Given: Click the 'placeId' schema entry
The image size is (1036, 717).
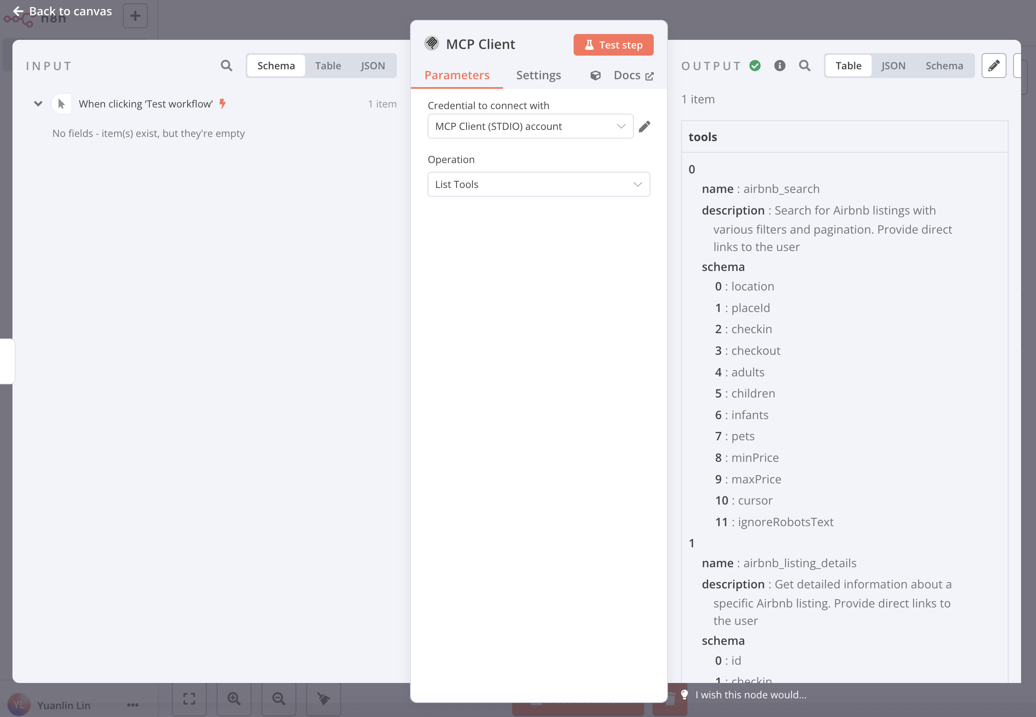Looking at the screenshot, I should click(750, 308).
